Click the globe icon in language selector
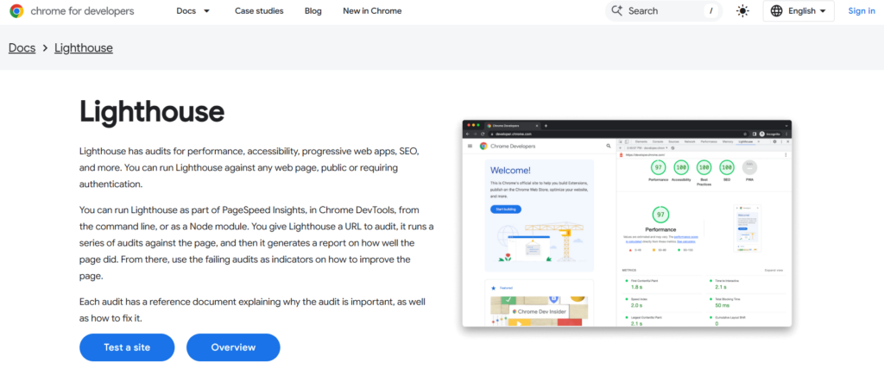 [x=776, y=10]
